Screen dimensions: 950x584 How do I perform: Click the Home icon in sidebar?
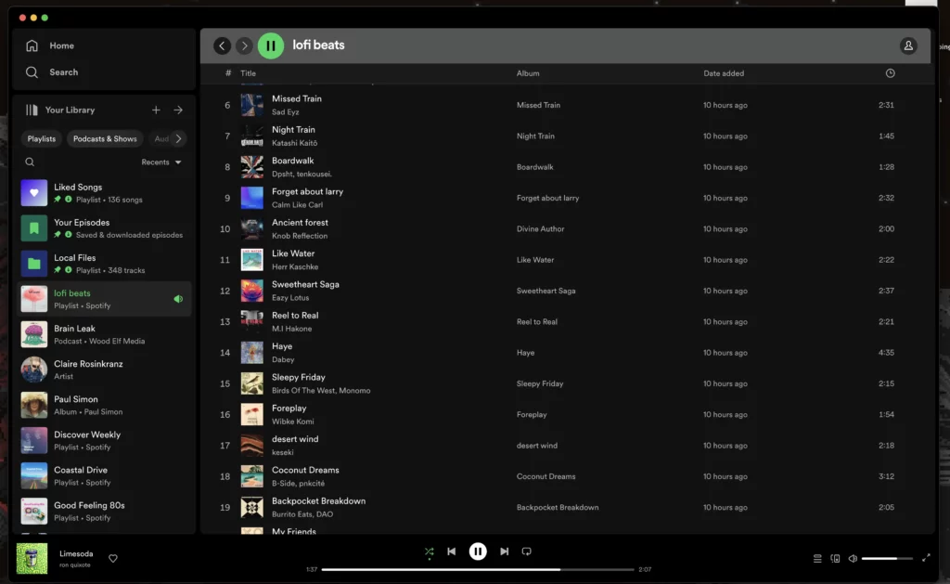click(32, 45)
